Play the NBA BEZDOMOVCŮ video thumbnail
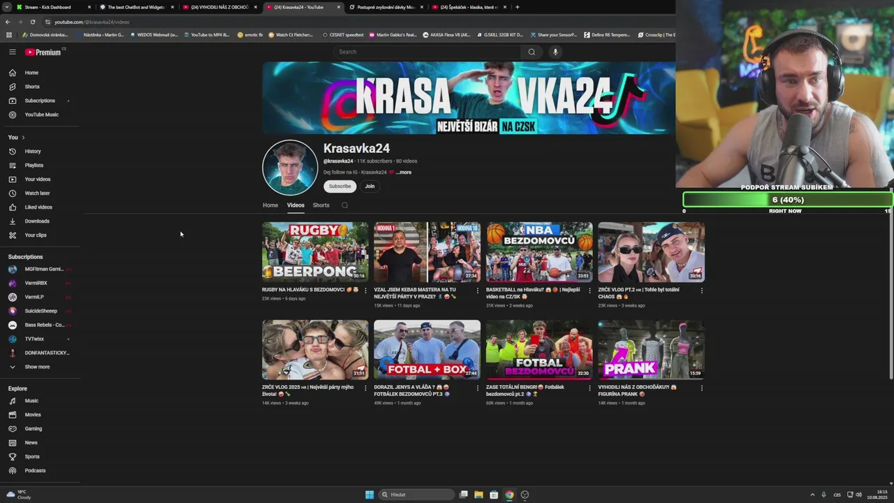 coord(539,252)
